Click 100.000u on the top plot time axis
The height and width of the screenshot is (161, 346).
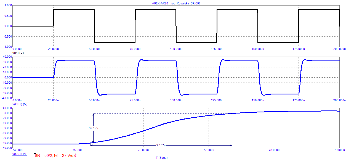pyautogui.click(x=176, y=49)
